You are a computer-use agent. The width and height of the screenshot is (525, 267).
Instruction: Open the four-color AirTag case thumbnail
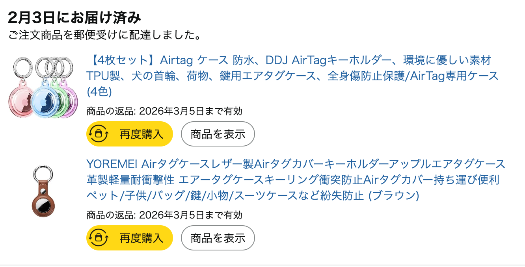(43, 87)
